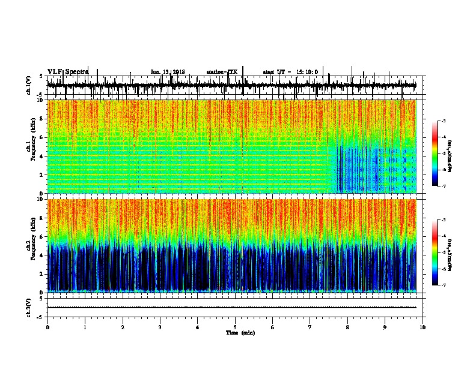Click the time axis tick label "4"
Viewport: 476px width, 367px height.
198,327
